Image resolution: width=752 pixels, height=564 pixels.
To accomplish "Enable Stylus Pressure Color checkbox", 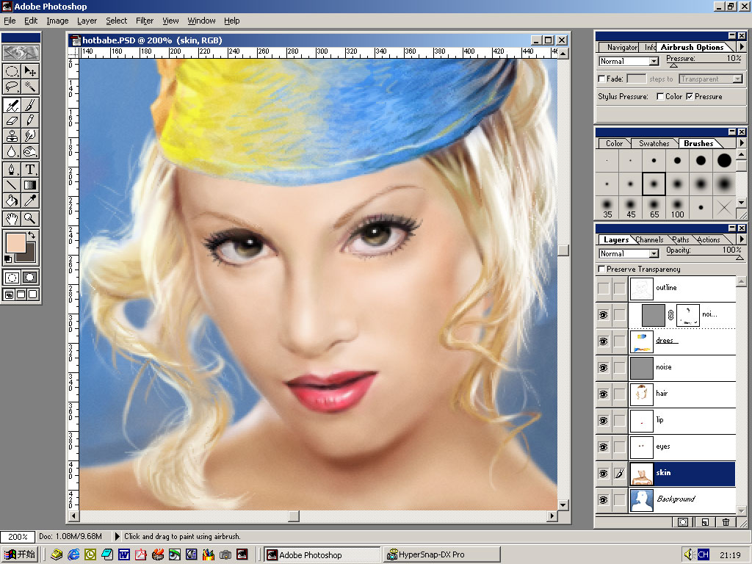I will point(660,96).
